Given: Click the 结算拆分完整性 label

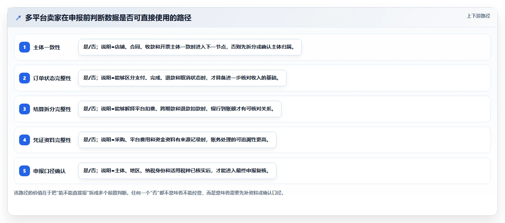Looking at the screenshot, I should click(52, 109).
